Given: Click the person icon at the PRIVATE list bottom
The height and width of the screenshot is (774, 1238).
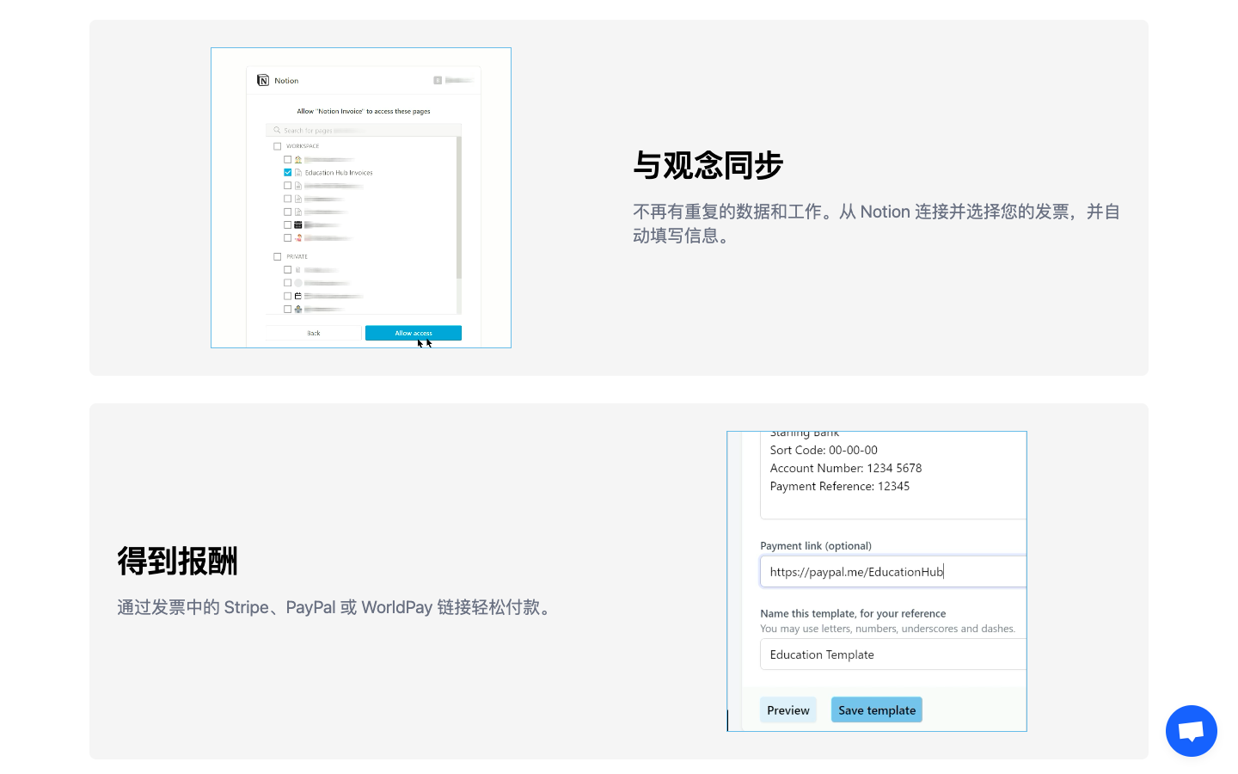Looking at the screenshot, I should point(297,309).
